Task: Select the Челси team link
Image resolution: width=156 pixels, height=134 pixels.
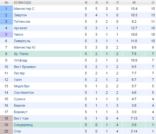Action: click(x=18, y=34)
